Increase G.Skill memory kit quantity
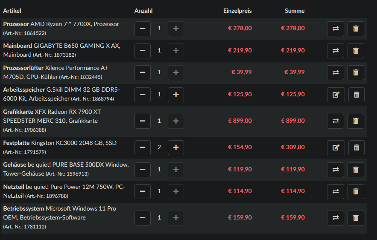This screenshot has width=377, height=240. pos(176,95)
